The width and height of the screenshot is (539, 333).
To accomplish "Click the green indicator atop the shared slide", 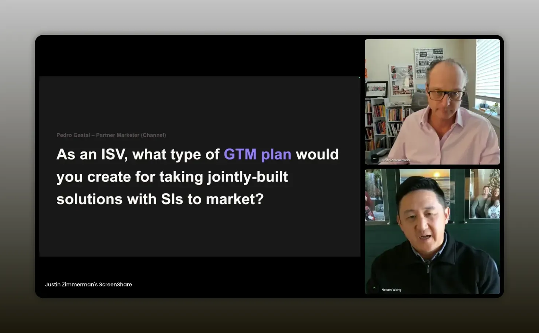I will (359, 78).
